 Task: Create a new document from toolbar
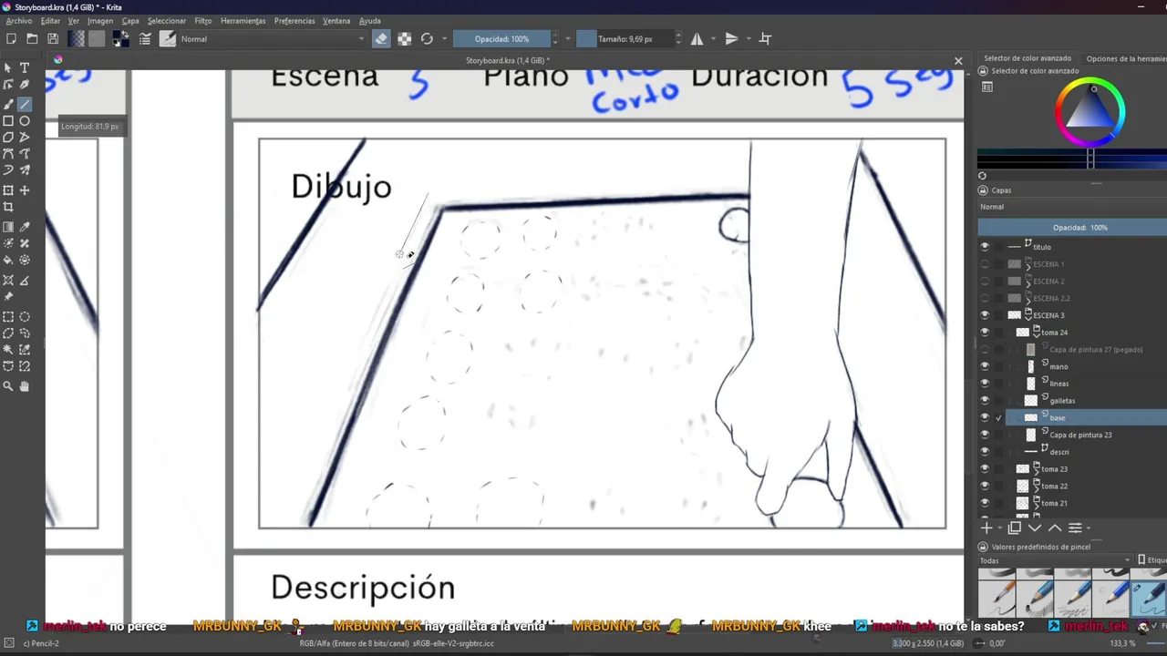pyautogui.click(x=11, y=38)
